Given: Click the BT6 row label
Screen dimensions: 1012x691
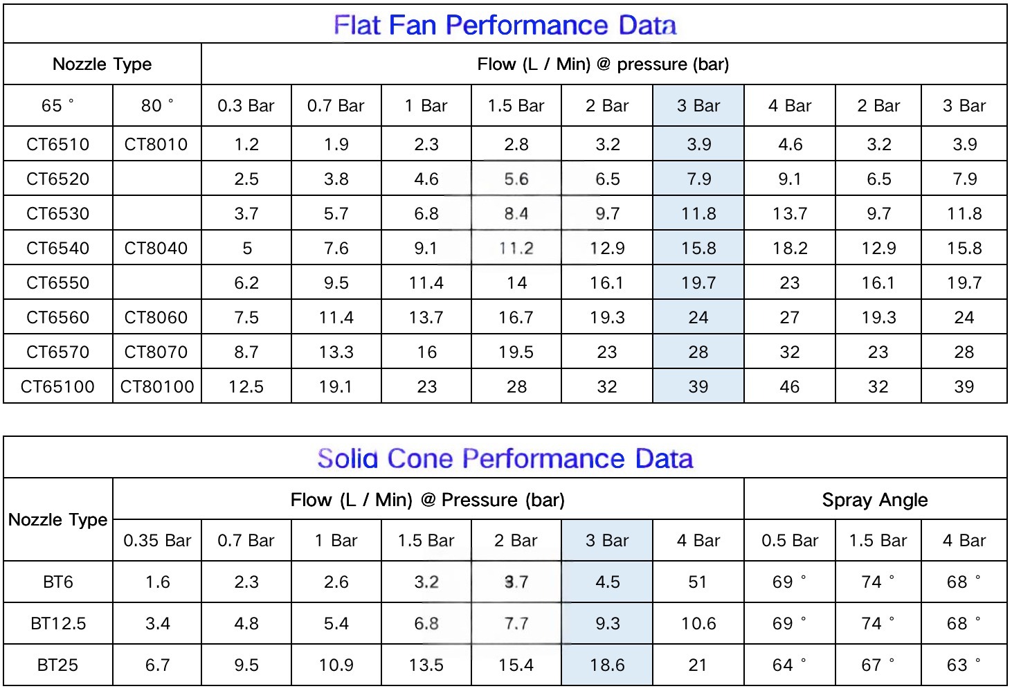Looking at the screenshot, I should click(x=58, y=582).
